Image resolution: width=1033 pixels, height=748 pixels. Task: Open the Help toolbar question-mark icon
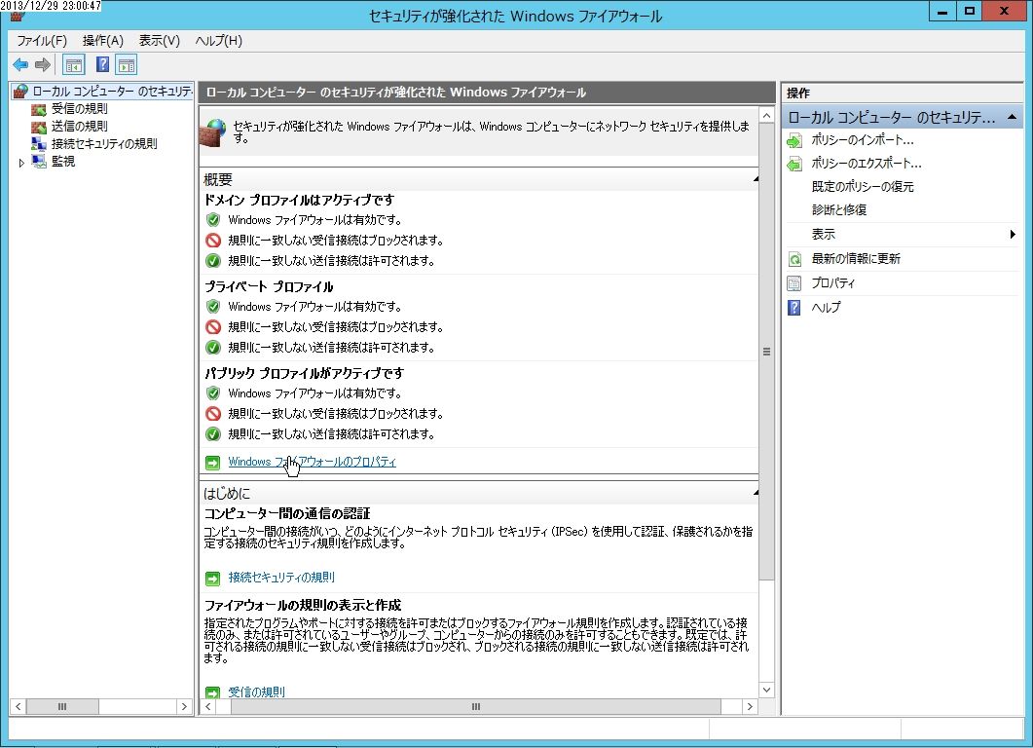[103, 64]
